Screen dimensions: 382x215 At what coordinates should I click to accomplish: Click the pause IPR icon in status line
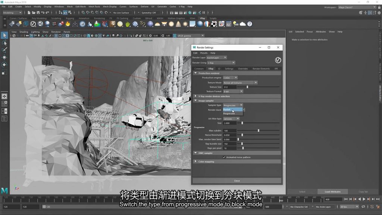pos(204,13)
